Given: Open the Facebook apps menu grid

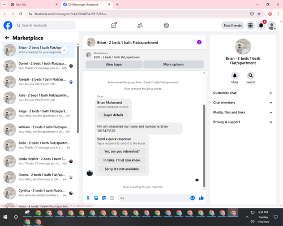Looking at the screenshot, I should pos(250,25).
